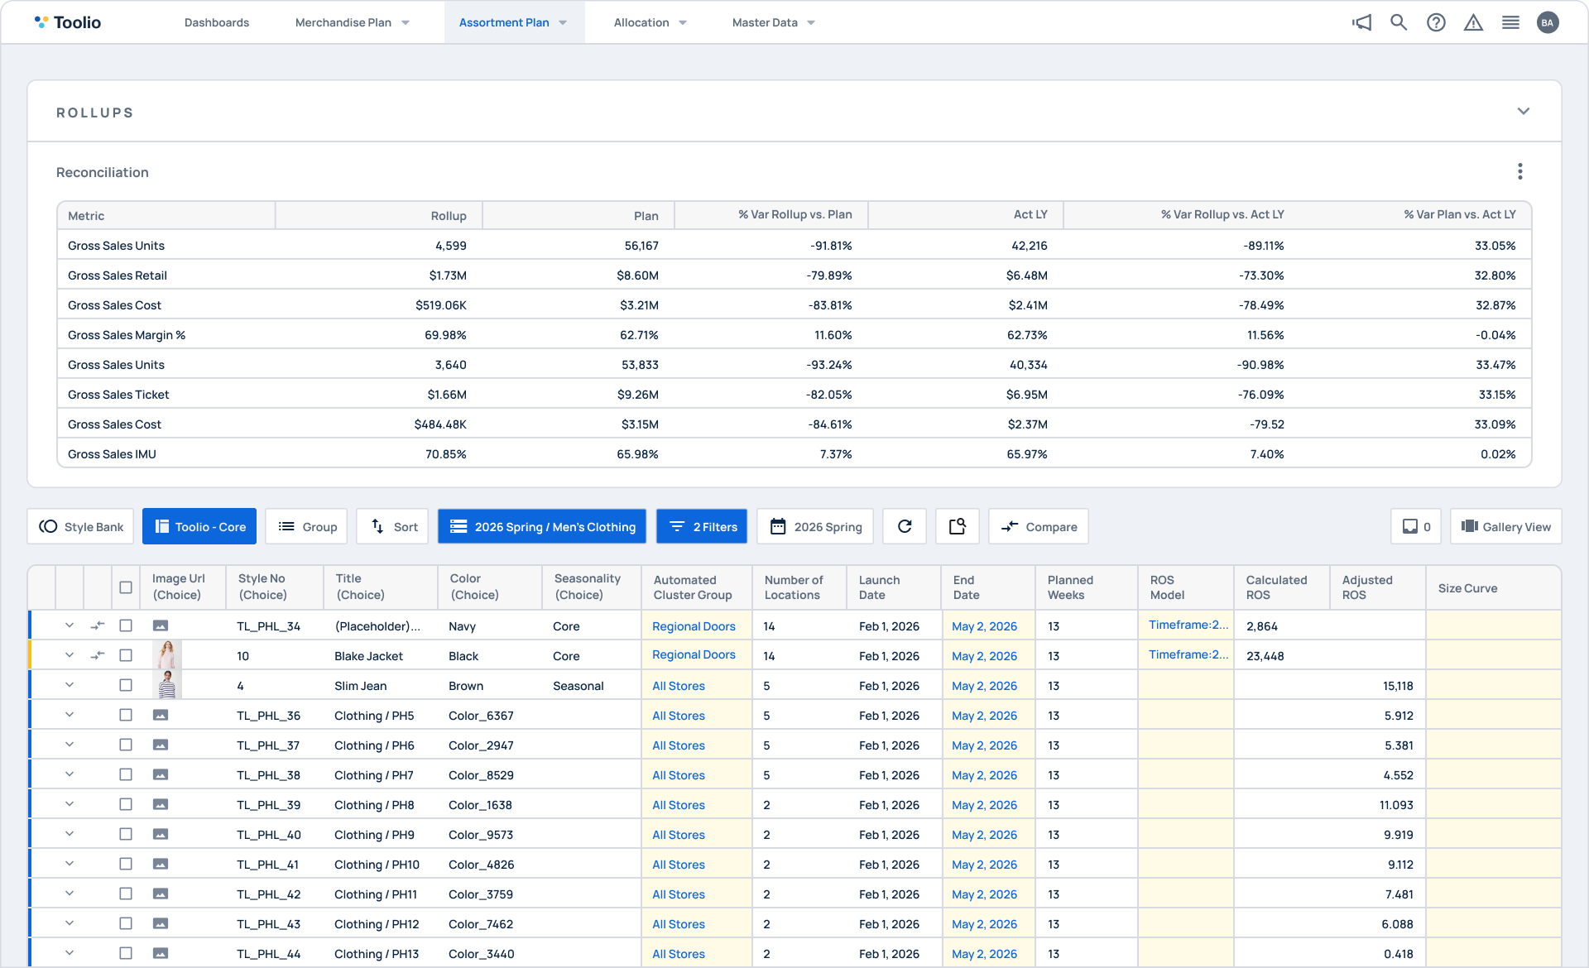Open the announcements megaphone icon
The height and width of the screenshot is (968, 1589).
point(1361,22)
